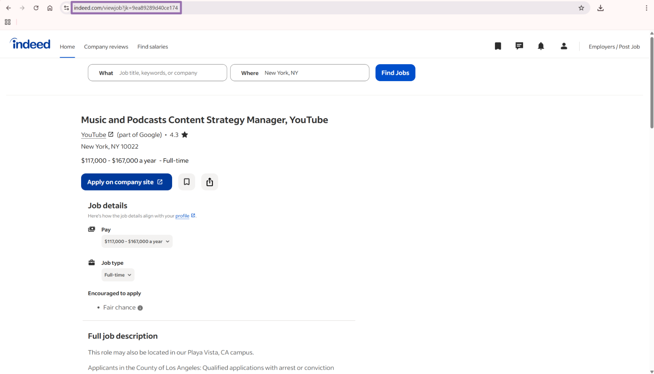Click the New York, NY 10022 location text
The height and width of the screenshot is (374, 654).
click(x=110, y=147)
